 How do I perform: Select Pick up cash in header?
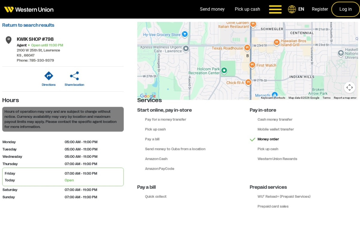pos(247,9)
